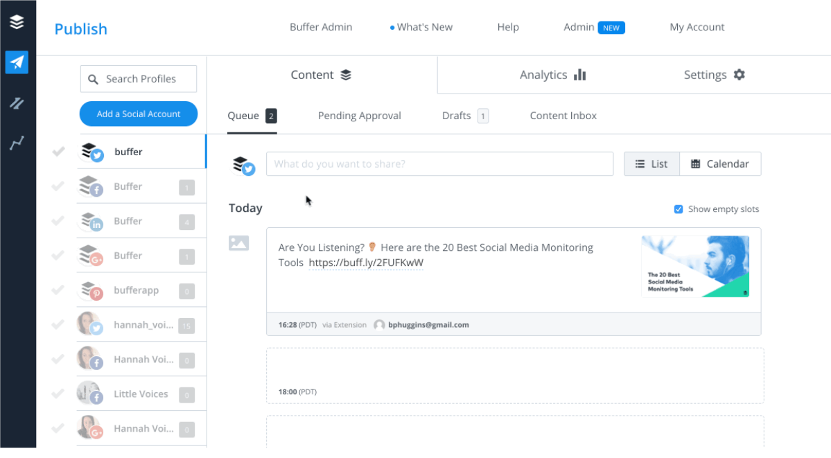831x458 pixels.
Task: Click the magnifier icon in Search Profiles
Action: tap(93, 80)
